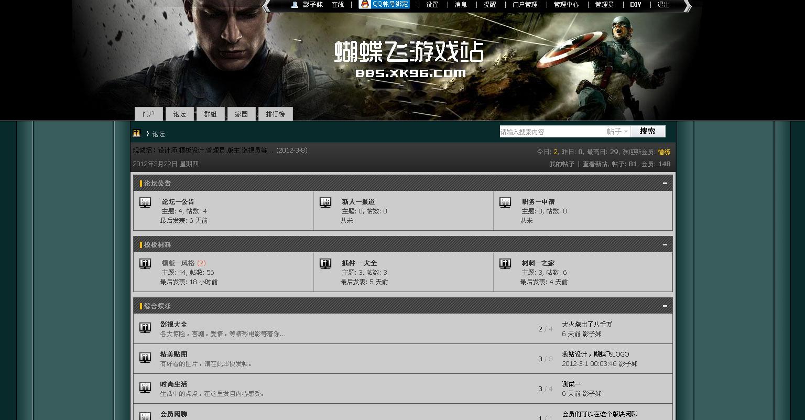Open the 材料—之家 forum
The width and height of the screenshot is (805, 420).
tap(538, 263)
